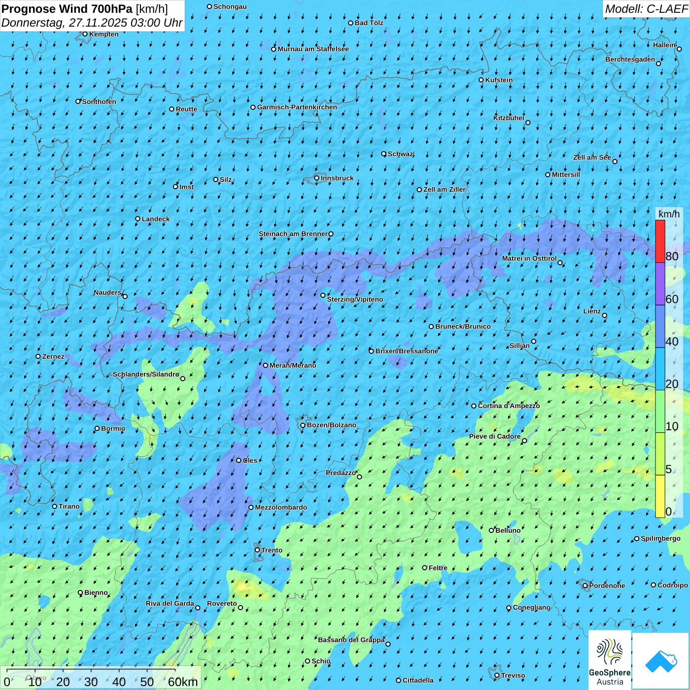Click the Matrei in Osttirol label
The width and height of the screenshot is (690, 690).
coord(529,258)
